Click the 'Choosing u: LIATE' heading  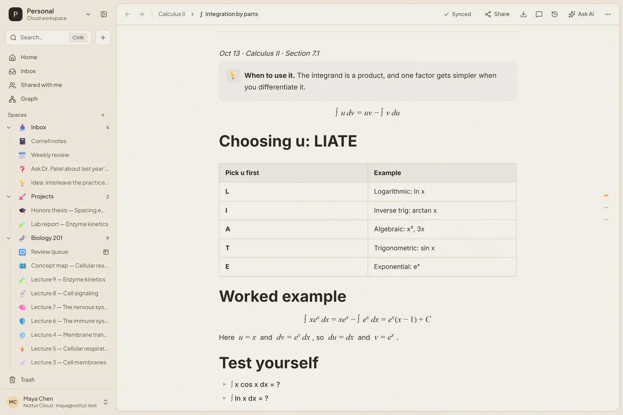pos(288,141)
